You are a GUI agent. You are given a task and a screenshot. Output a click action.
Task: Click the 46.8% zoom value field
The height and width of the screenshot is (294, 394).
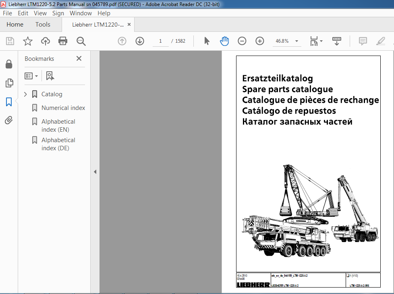[x=282, y=41]
